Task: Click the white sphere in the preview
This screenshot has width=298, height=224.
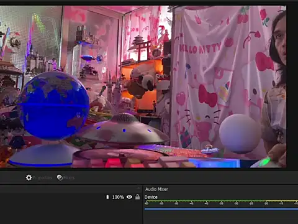Action: coord(240,133)
